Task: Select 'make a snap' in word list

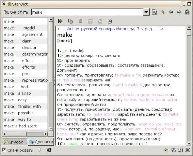Action: coord(25,93)
